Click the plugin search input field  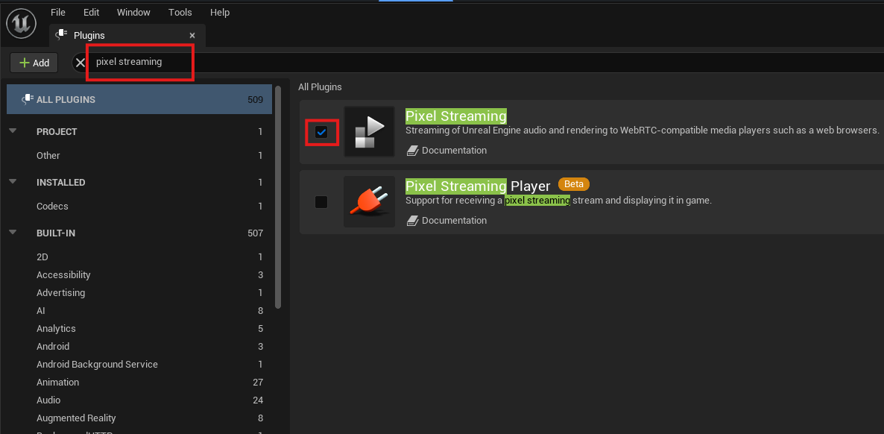pos(140,62)
